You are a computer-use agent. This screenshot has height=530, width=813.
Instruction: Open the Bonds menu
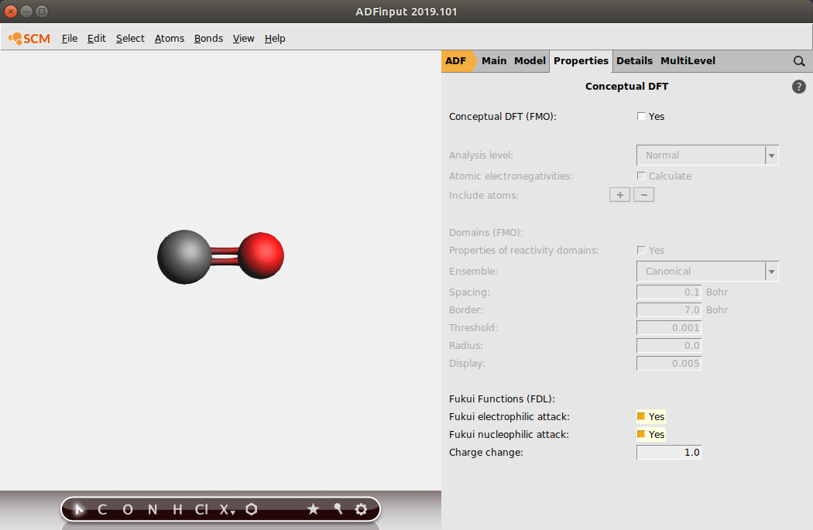pos(208,39)
